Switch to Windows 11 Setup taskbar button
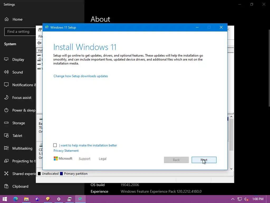This screenshot has height=203, width=270. click(80, 199)
